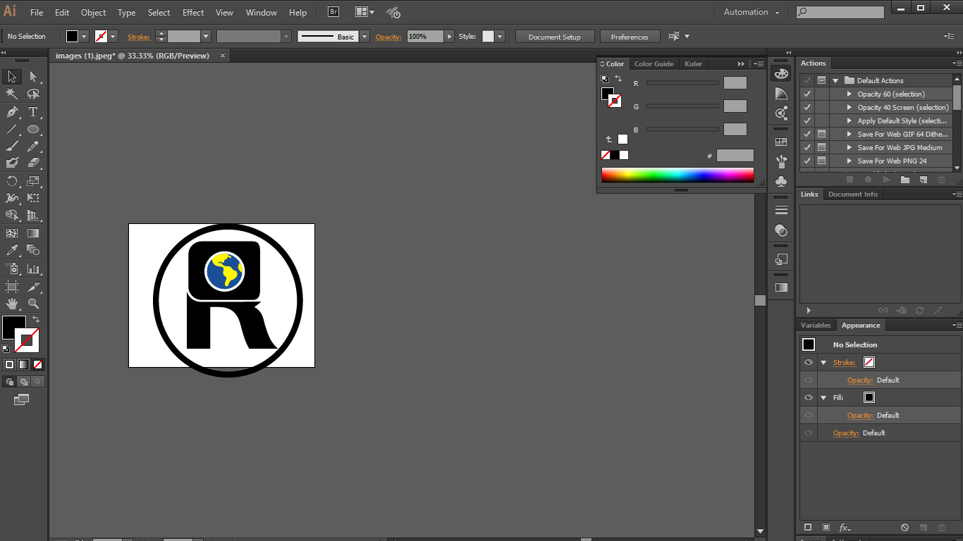Toggle dialog box for Save For Web PNG 24

coord(822,161)
